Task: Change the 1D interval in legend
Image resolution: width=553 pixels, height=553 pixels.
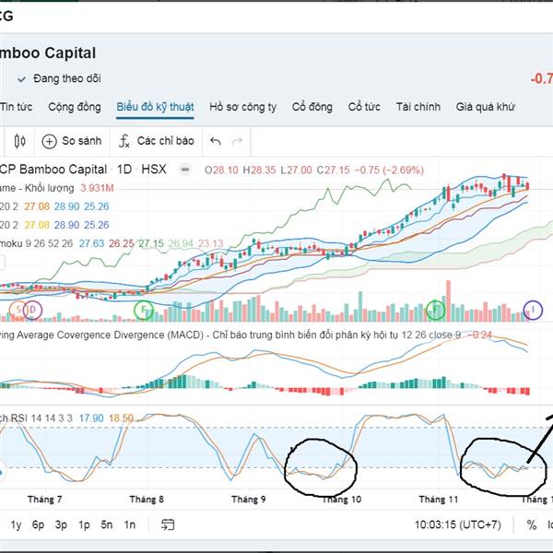Action: pos(124,170)
